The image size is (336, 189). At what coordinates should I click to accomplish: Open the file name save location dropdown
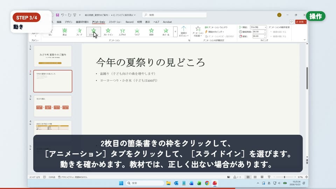[134, 15]
